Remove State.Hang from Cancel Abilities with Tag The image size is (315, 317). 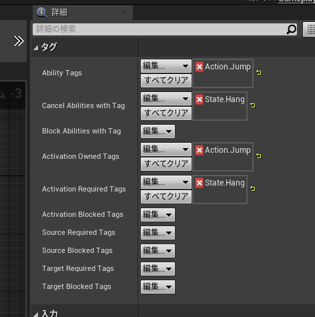coord(199,99)
